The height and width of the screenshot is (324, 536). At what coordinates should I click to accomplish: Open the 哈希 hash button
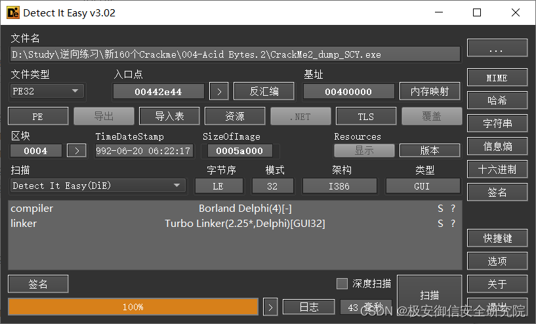click(x=497, y=100)
